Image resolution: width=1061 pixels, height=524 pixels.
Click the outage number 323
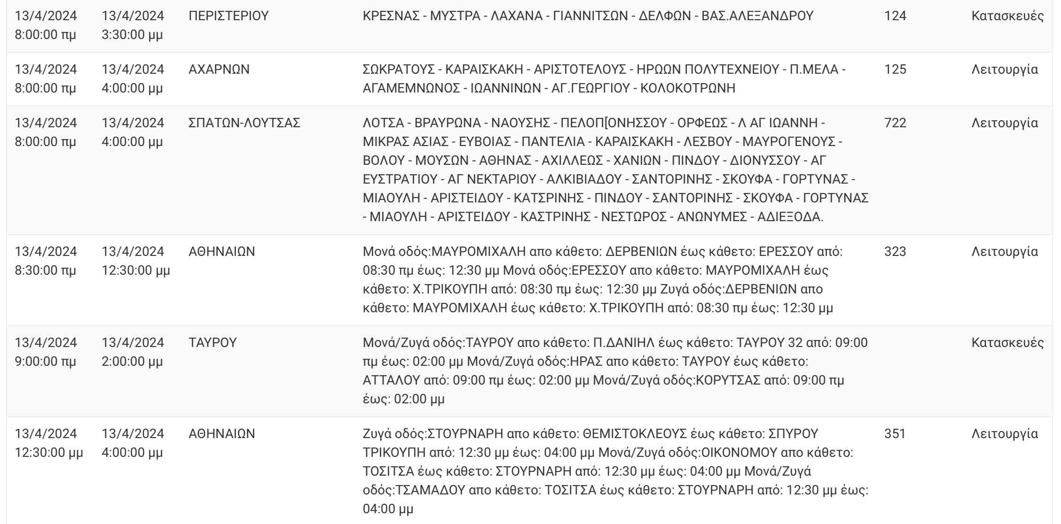(x=895, y=252)
